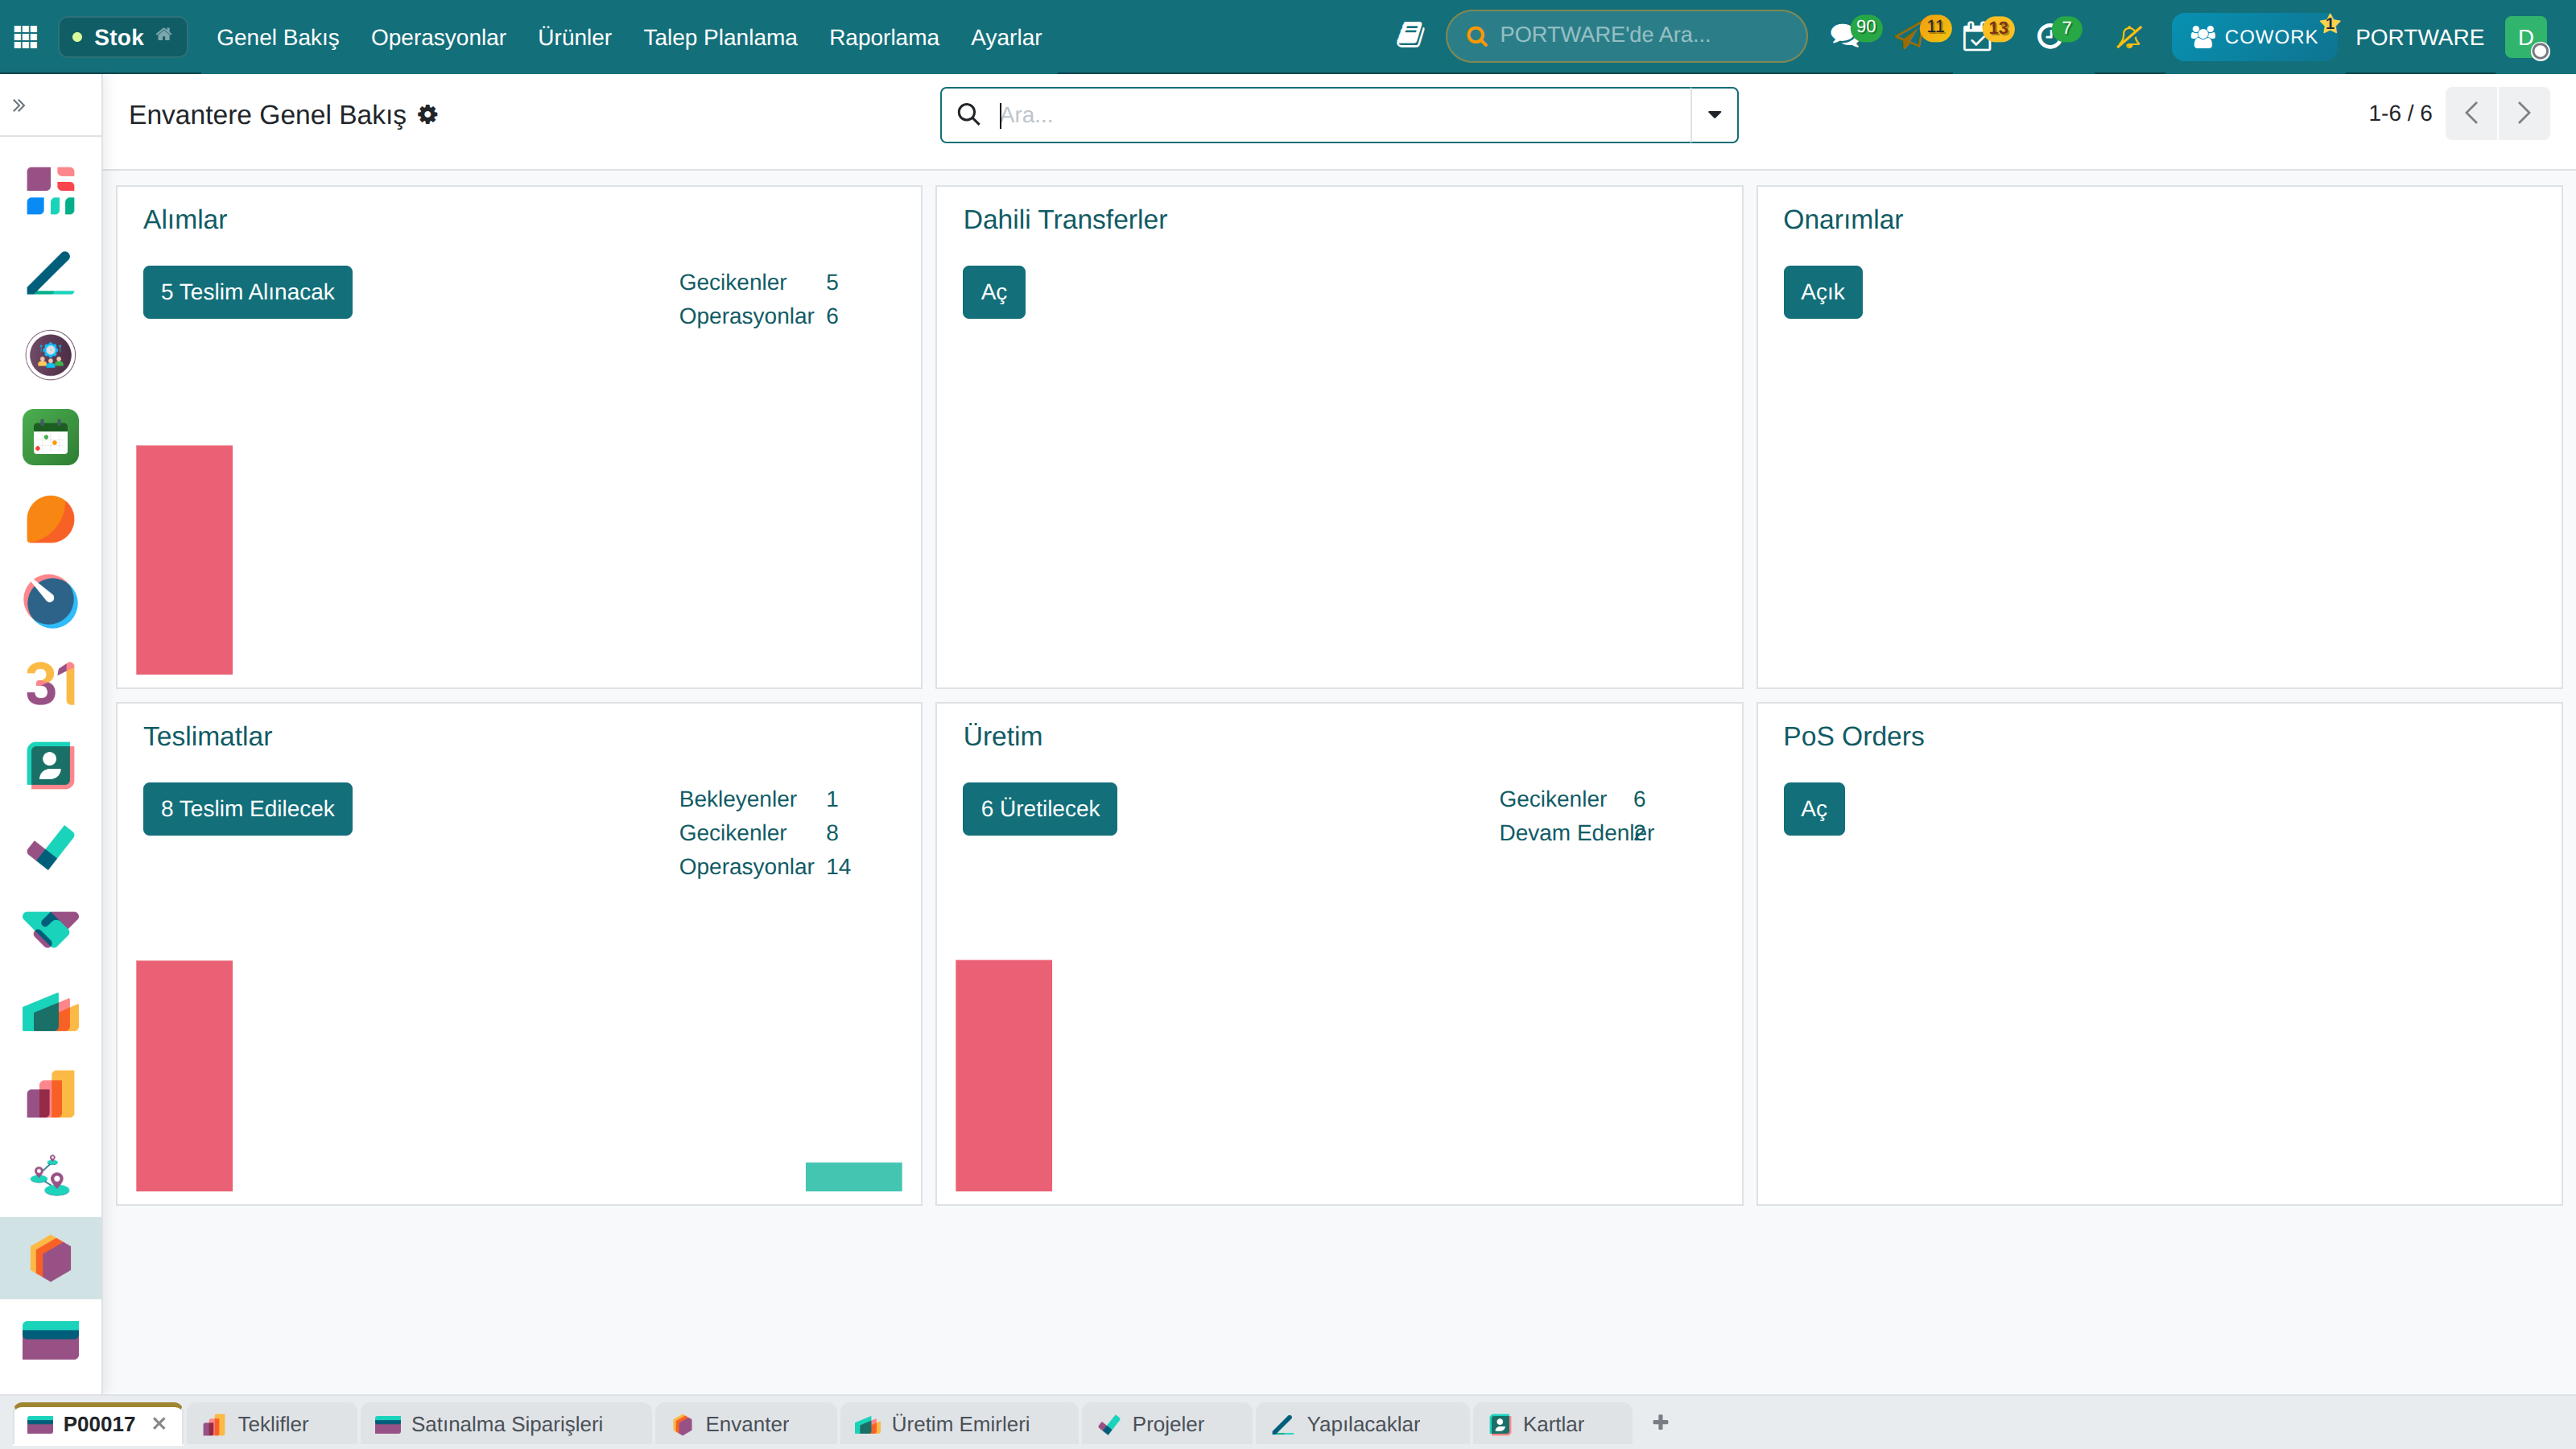Click the Stok home icon
The height and width of the screenshot is (1449, 2576).
pos(164,35)
